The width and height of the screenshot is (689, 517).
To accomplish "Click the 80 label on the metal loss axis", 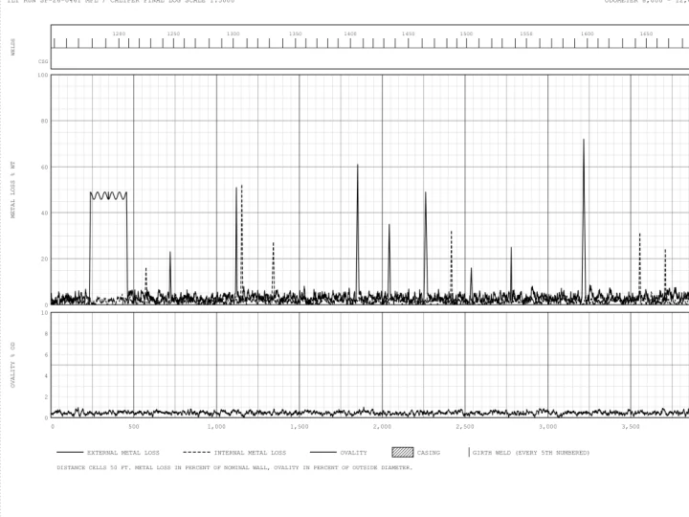I will point(44,121).
